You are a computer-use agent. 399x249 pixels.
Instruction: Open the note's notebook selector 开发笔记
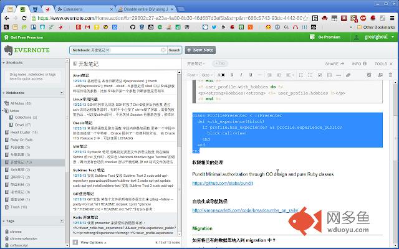[x=196, y=63]
